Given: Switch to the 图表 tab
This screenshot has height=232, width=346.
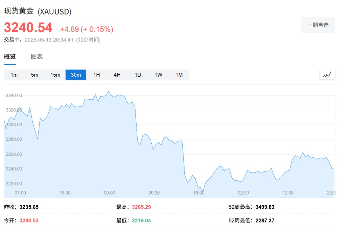Looking at the screenshot, I should [37, 57].
